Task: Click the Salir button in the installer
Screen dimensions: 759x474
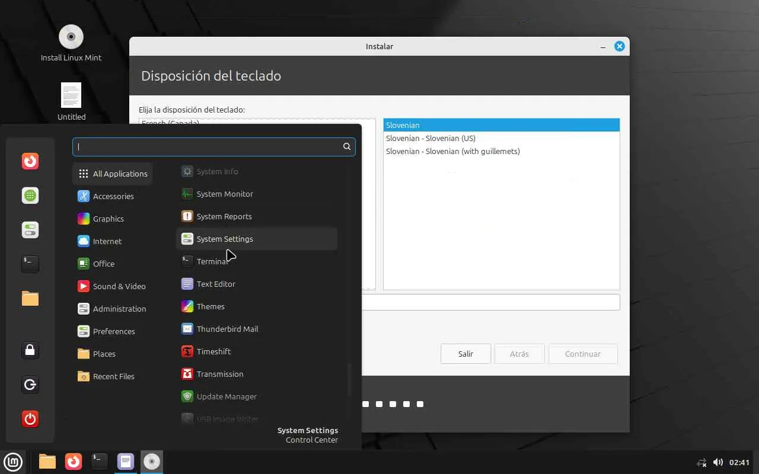Action: point(465,354)
